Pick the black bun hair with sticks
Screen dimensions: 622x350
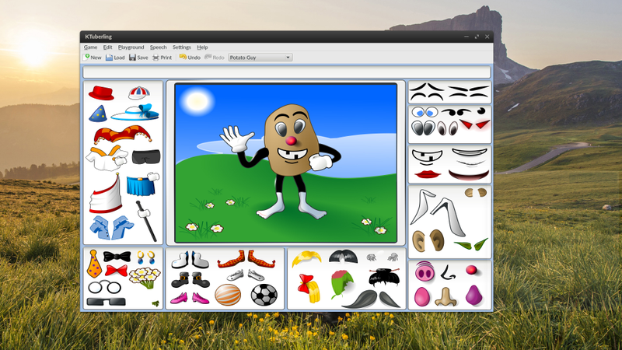384,278
